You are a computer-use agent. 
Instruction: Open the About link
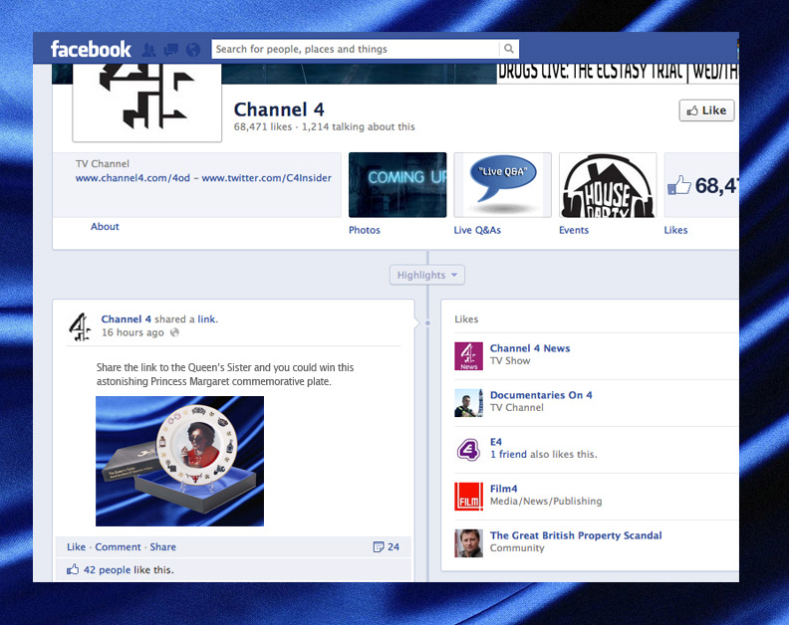pos(105,226)
